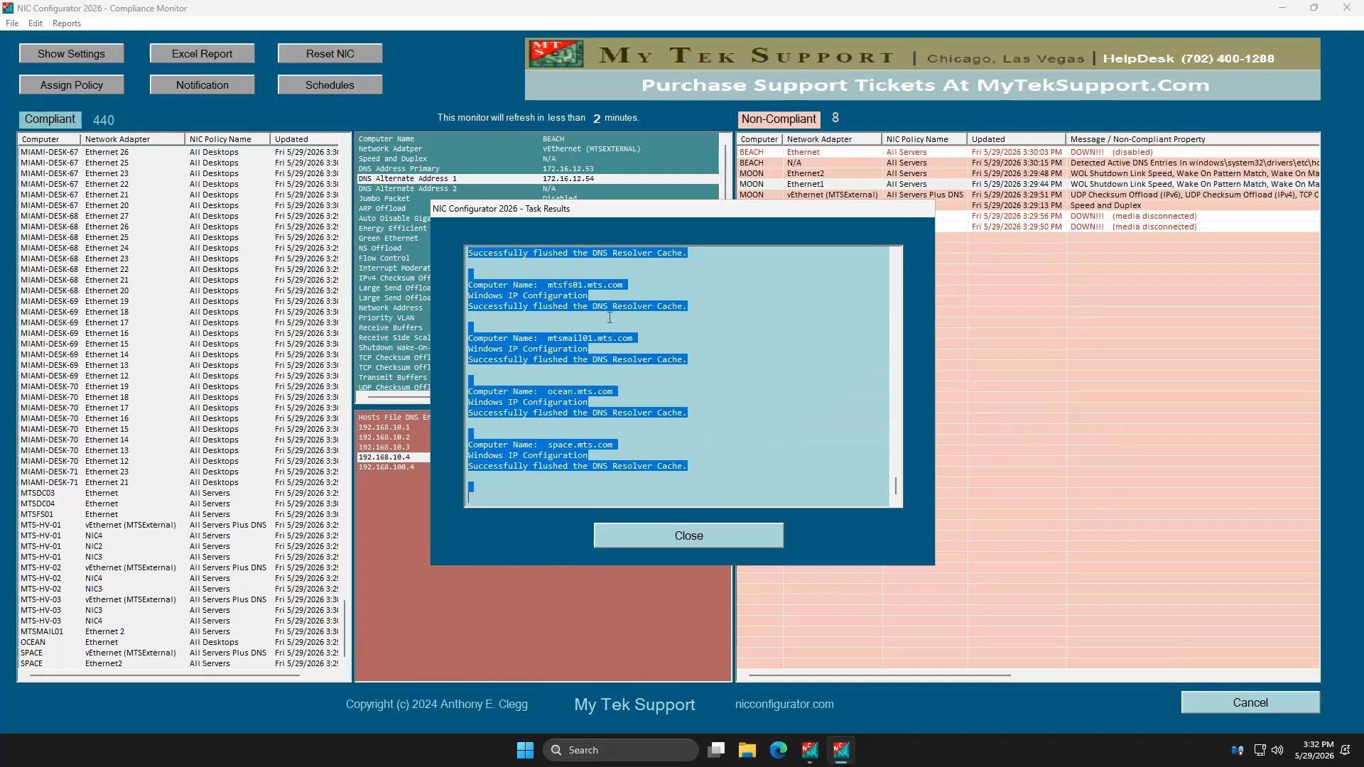The image size is (1364, 767).
Task: Click the Excel Report button
Action: click(202, 53)
